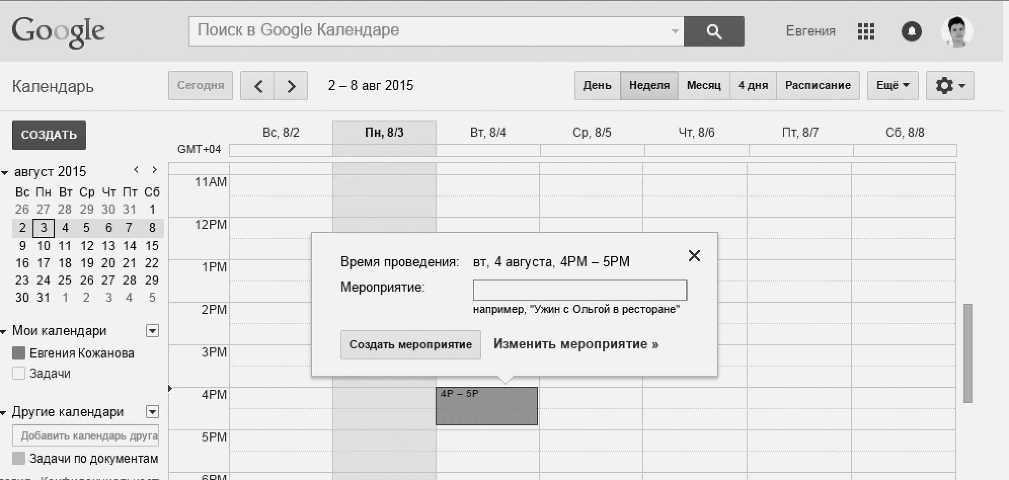1009x480 pixels.
Task: Select day 29 in mini calendar
Action: click(152, 281)
